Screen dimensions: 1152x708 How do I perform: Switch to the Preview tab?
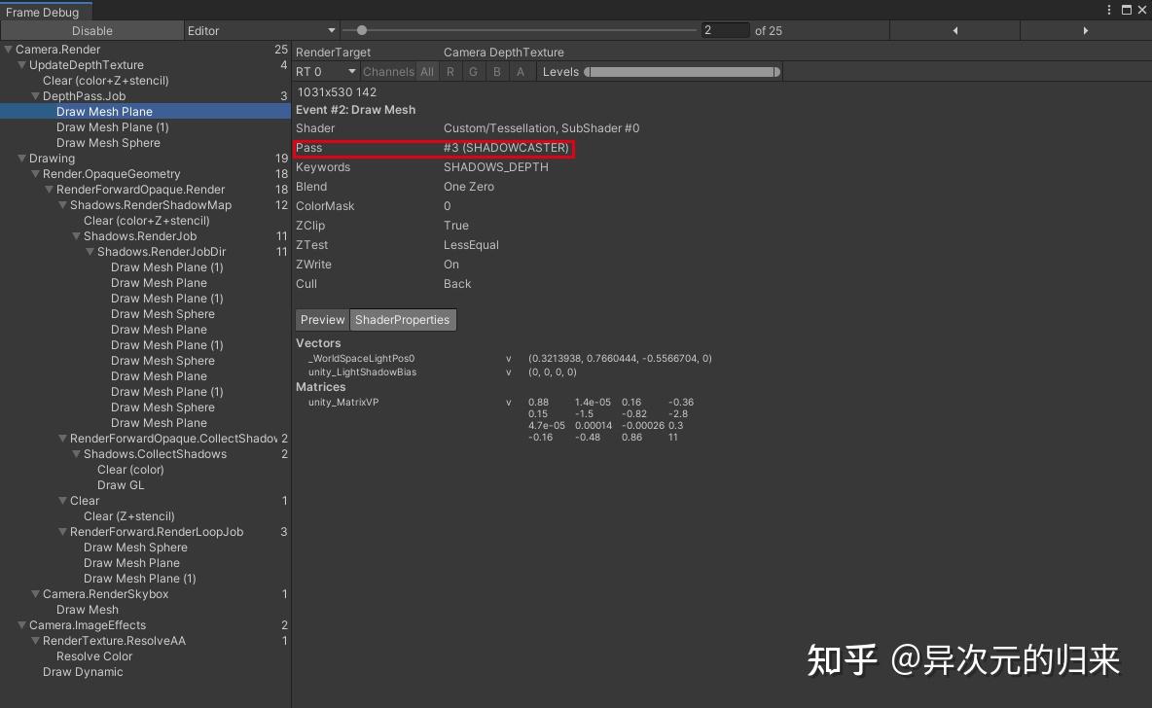(x=322, y=319)
